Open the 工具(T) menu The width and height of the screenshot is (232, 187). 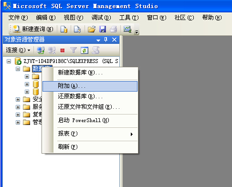(129, 18)
